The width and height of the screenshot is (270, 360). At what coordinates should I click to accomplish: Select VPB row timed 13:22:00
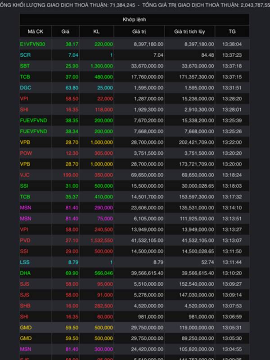point(134,142)
